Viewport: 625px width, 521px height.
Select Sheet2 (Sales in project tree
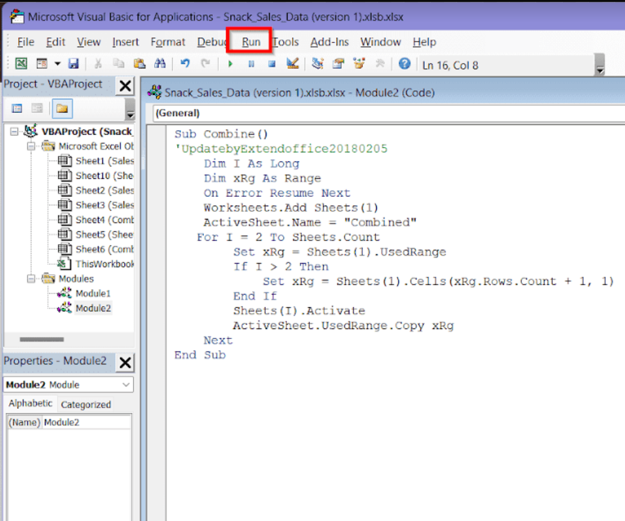tap(104, 191)
